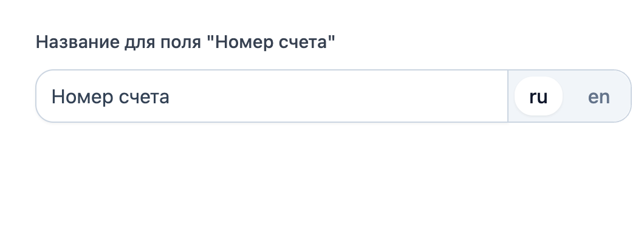Activate the Russian translation tab
The height and width of the screenshot is (237, 644).
(x=538, y=97)
